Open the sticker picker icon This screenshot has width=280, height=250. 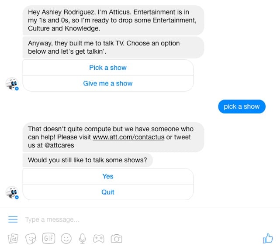click(x=31, y=238)
